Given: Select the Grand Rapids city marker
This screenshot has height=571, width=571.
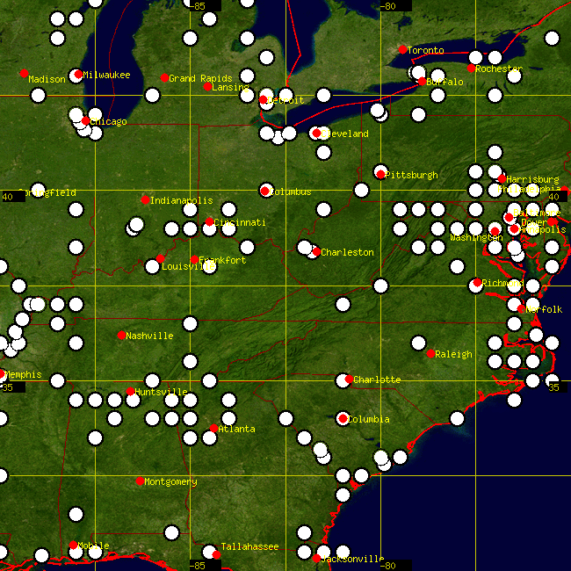Looking at the screenshot, I should tap(164, 77).
